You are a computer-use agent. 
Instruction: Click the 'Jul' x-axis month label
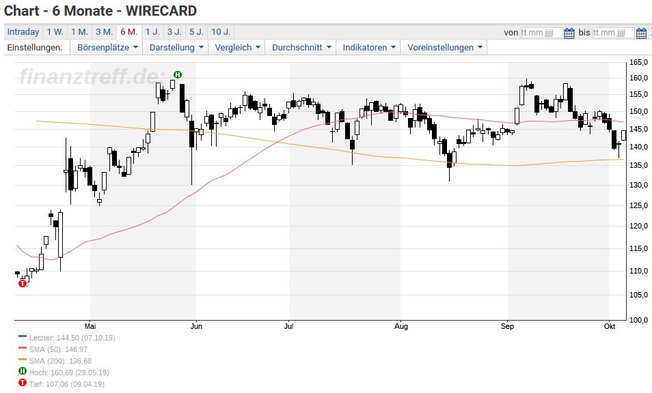coord(288,326)
